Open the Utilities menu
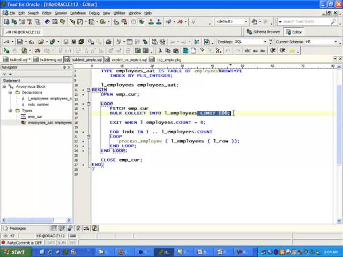Viewport: 343px width, 257px height. [x=119, y=13]
